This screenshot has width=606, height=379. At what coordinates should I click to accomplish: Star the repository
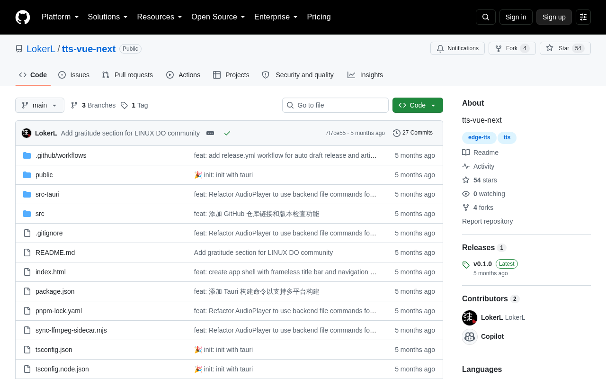[565, 48]
